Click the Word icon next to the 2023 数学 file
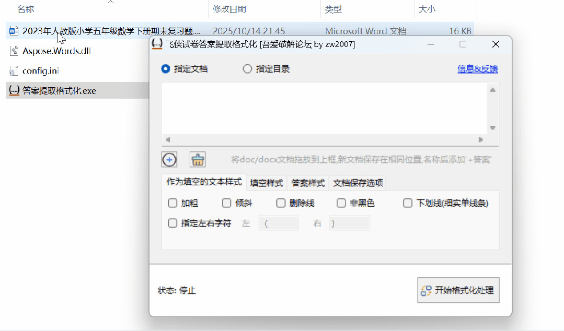The image size is (564, 331). click(13, 31)
